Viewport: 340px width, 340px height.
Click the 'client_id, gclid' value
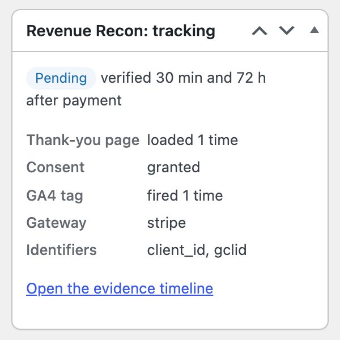pyautogui.click(x=197, y=250)
